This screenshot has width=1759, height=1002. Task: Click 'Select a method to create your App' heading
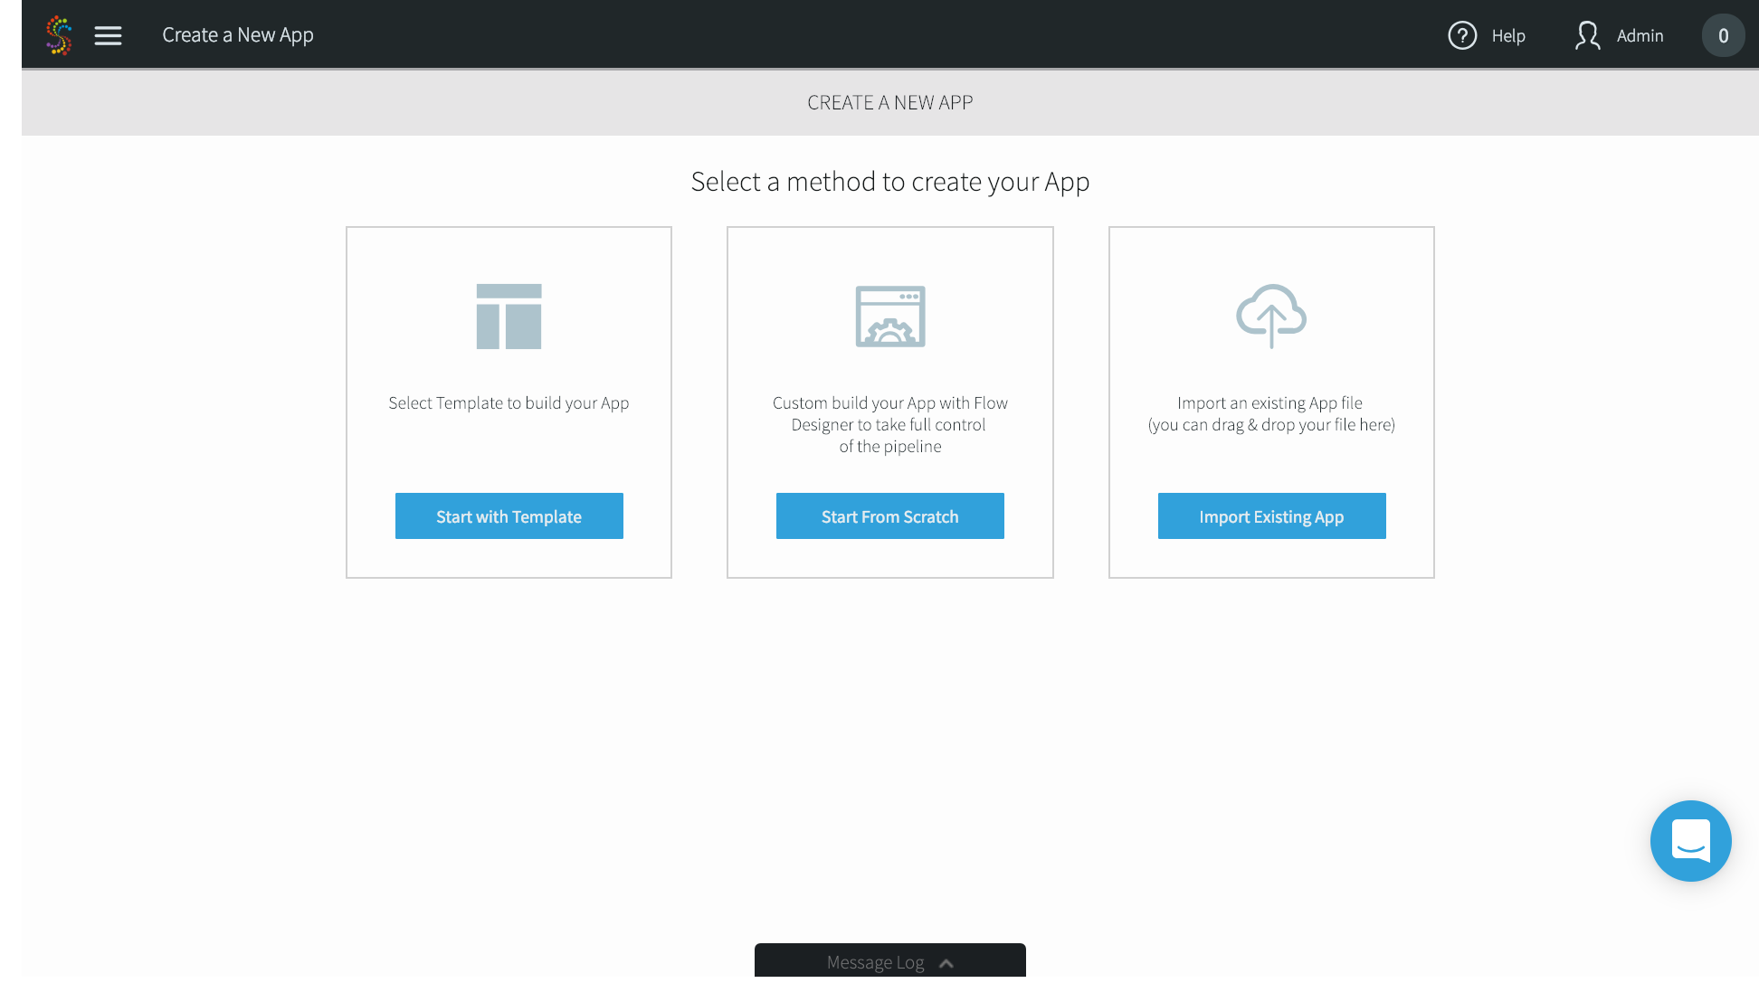pos(890,182)
